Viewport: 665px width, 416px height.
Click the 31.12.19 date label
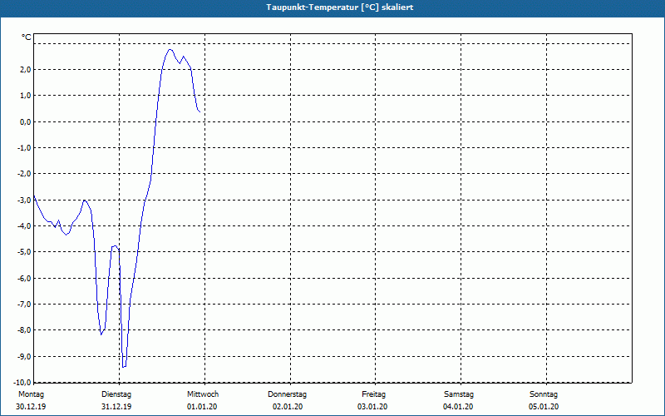[x=116, y=407]
